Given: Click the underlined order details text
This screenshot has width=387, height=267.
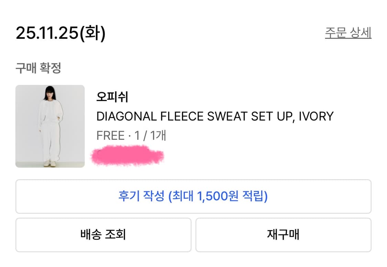Looking at the screenshot, I should point(347,32).
